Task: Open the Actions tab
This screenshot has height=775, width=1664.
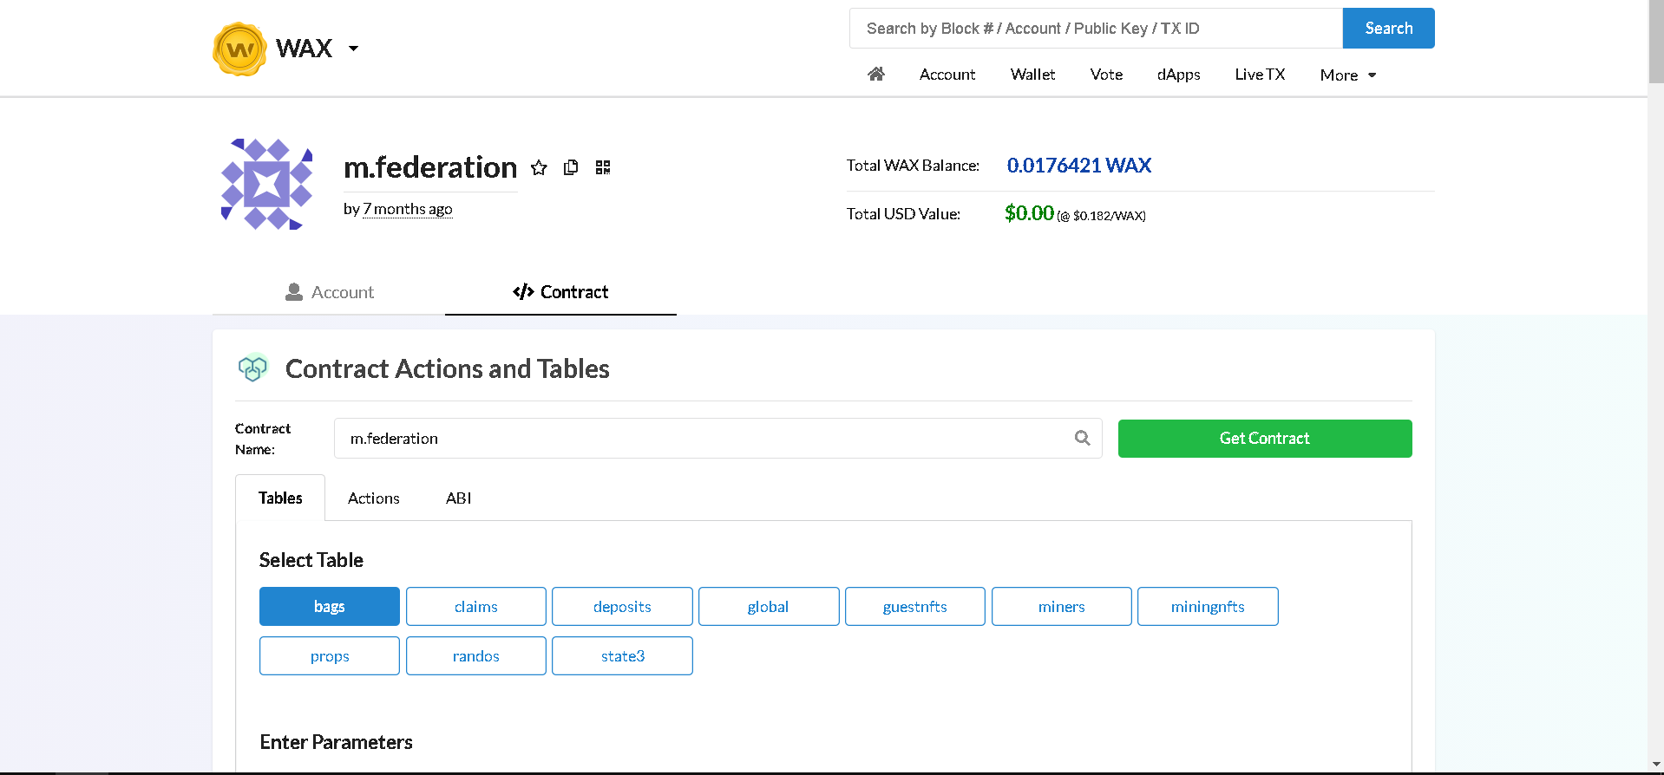Action: [x=373, y=498]
